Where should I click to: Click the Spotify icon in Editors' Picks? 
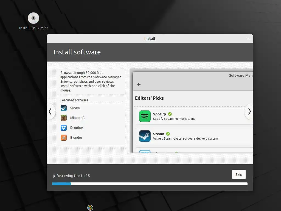pyautogui.click(x=145, y=116)
